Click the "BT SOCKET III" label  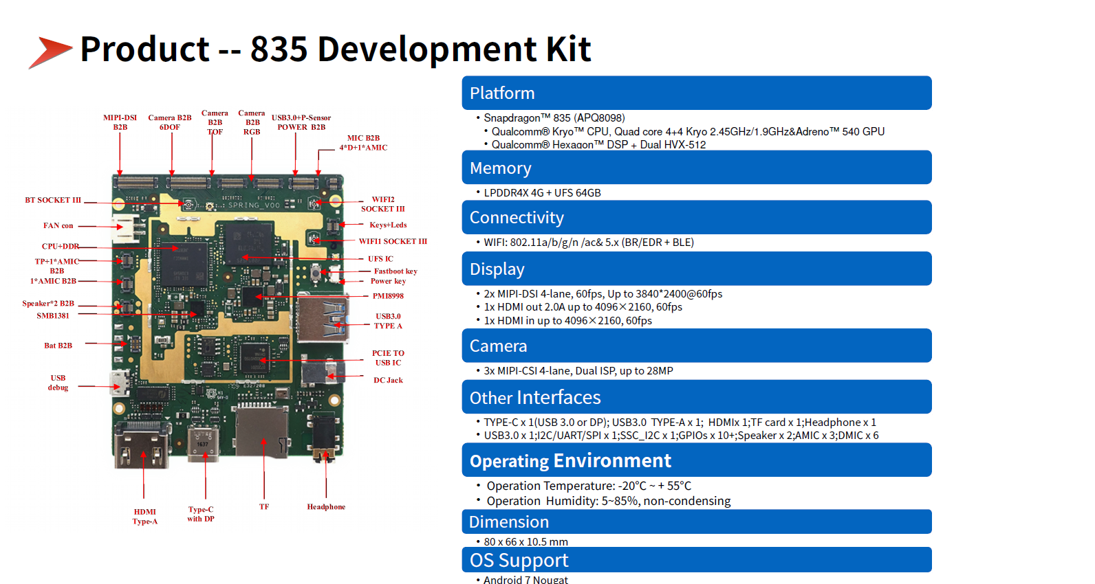click(53, 200)
